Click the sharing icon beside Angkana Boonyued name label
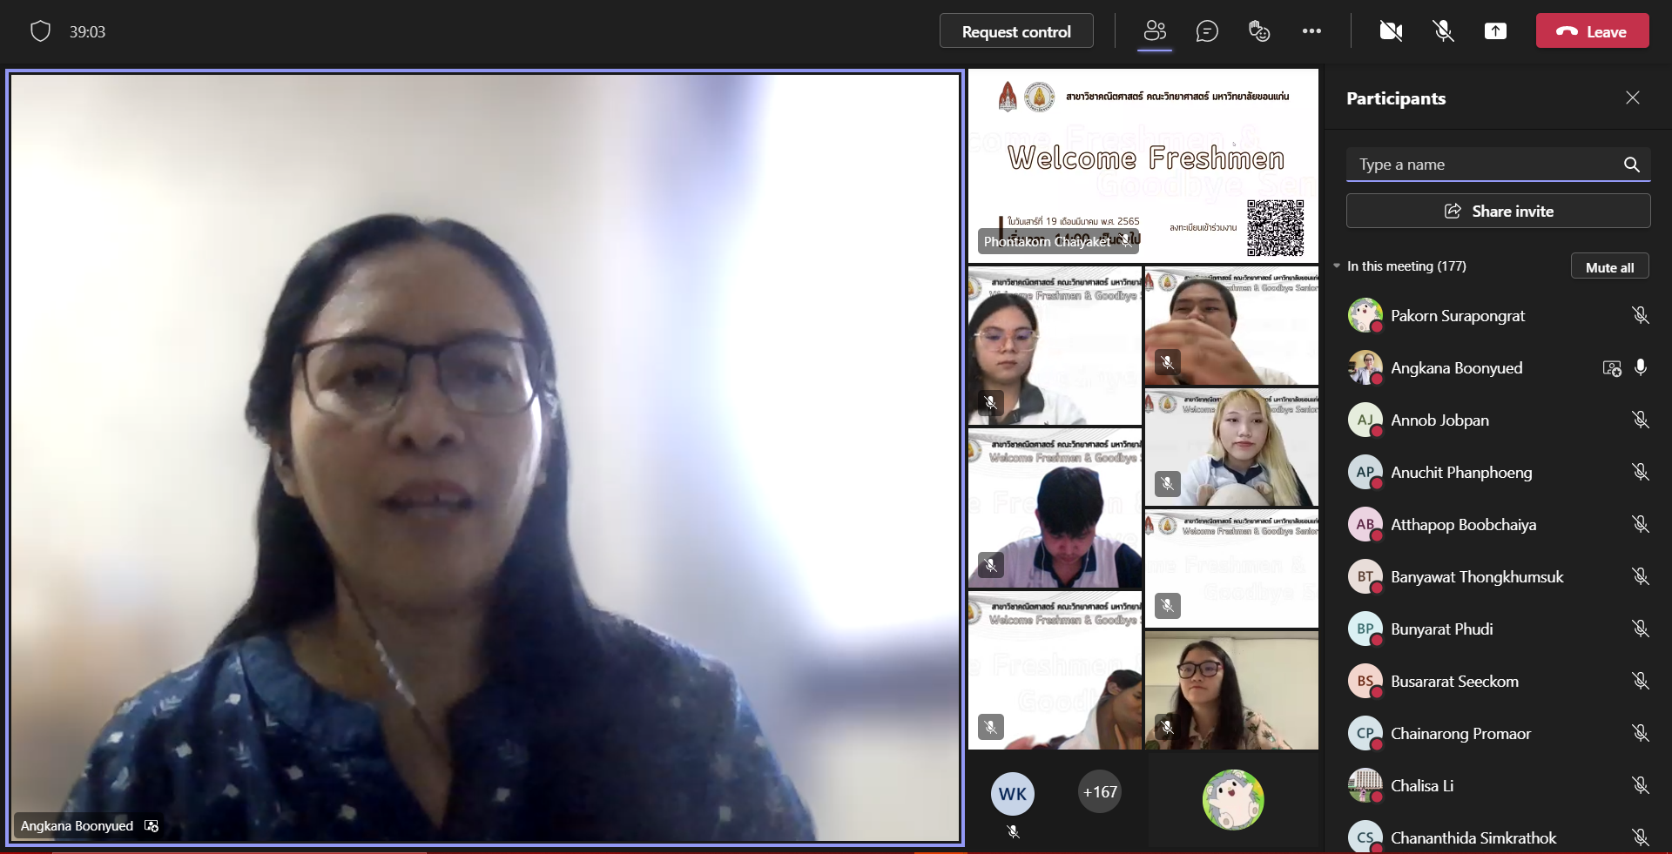1672x854 pixels. 152,825
